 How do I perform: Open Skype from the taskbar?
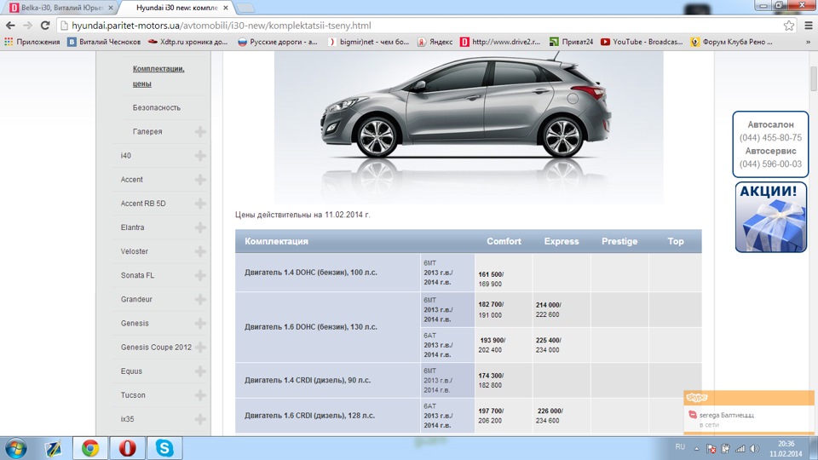pyautogui.click(x=164, y=448)
